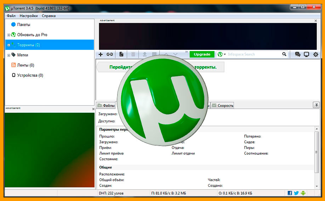Image resolution: width=325 pixels, height=201 pixels.
Task: Click the Facebook icon in status bar
Action: coord(290,193)
